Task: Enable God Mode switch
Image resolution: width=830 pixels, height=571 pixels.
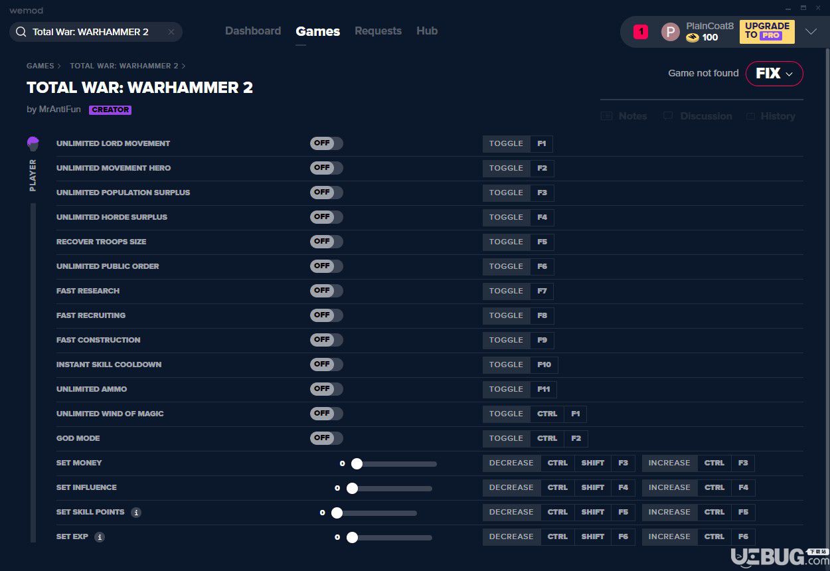Action: [x=327, y=438]
